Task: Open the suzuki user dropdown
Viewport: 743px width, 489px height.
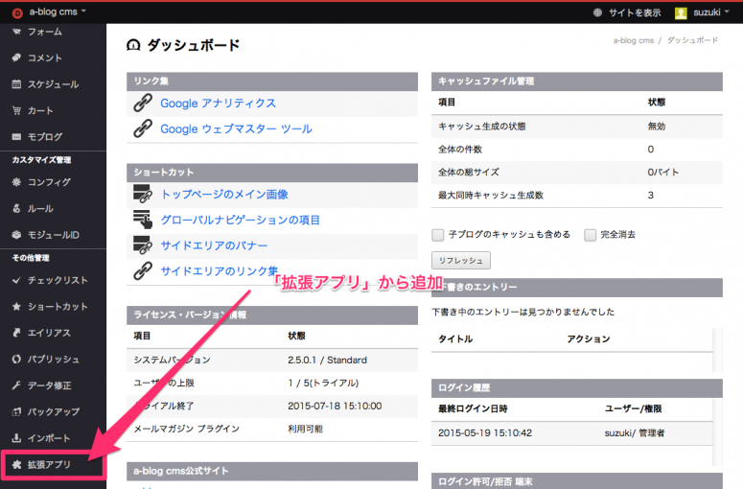Action: [710, 12]
